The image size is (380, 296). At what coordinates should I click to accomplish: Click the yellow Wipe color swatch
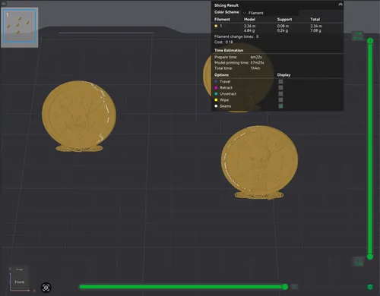[216, 100]
